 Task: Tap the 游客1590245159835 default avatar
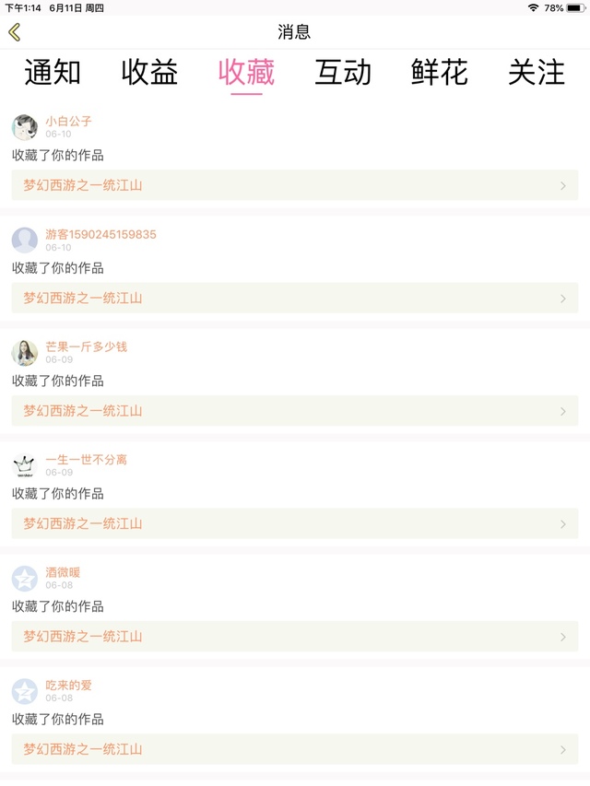click(x=25, y=240)
